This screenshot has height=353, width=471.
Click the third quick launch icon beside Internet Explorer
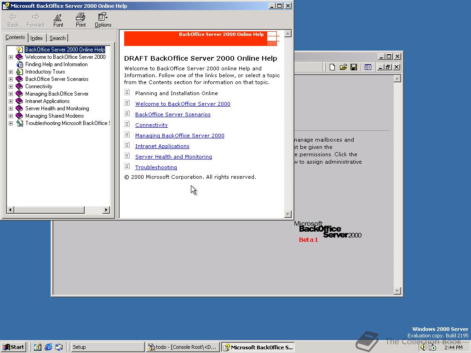[59, 347]
